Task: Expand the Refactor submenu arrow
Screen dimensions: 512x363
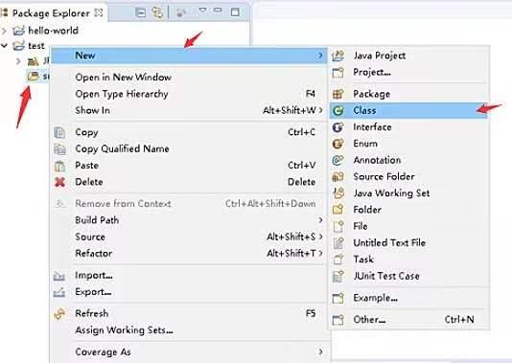Action: click(x=320, y=253)
